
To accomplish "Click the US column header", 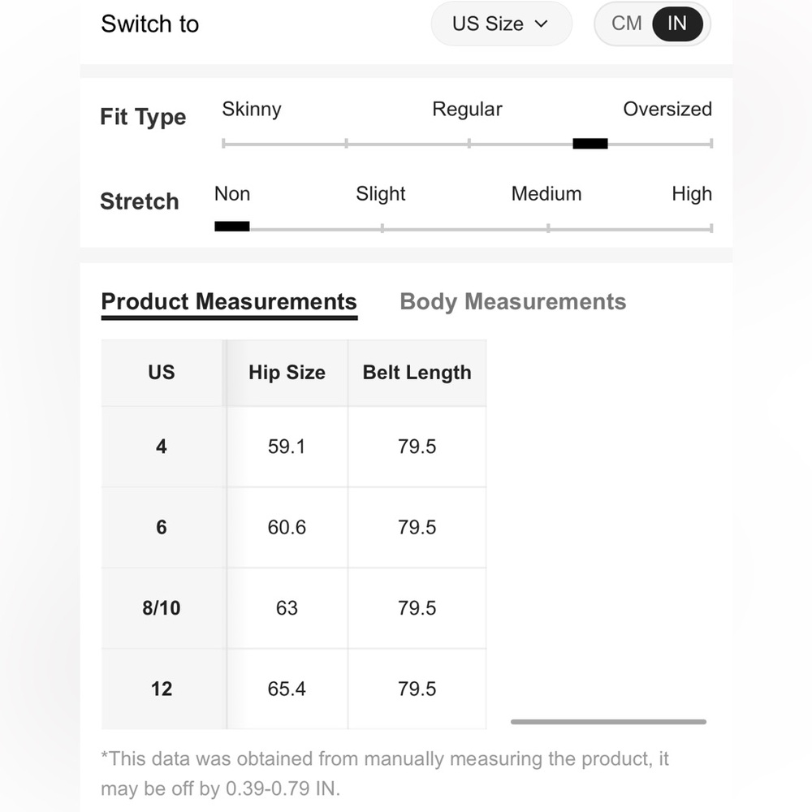I will tap(162, 373).
